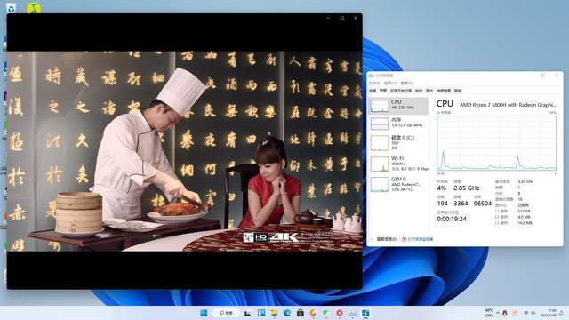Click the '3364' threads count

461,204
